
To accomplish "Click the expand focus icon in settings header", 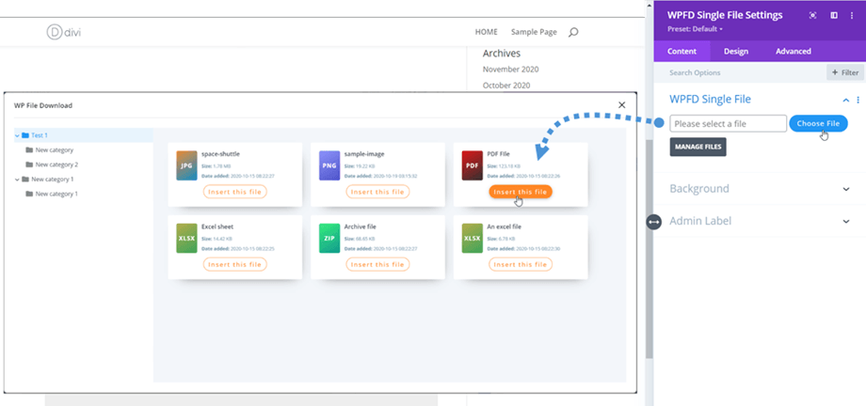I will click(x=812, y=16).
